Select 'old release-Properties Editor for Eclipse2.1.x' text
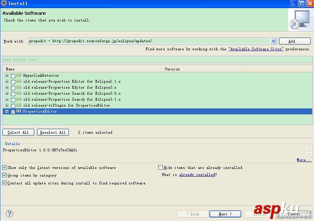 point(72,81)
